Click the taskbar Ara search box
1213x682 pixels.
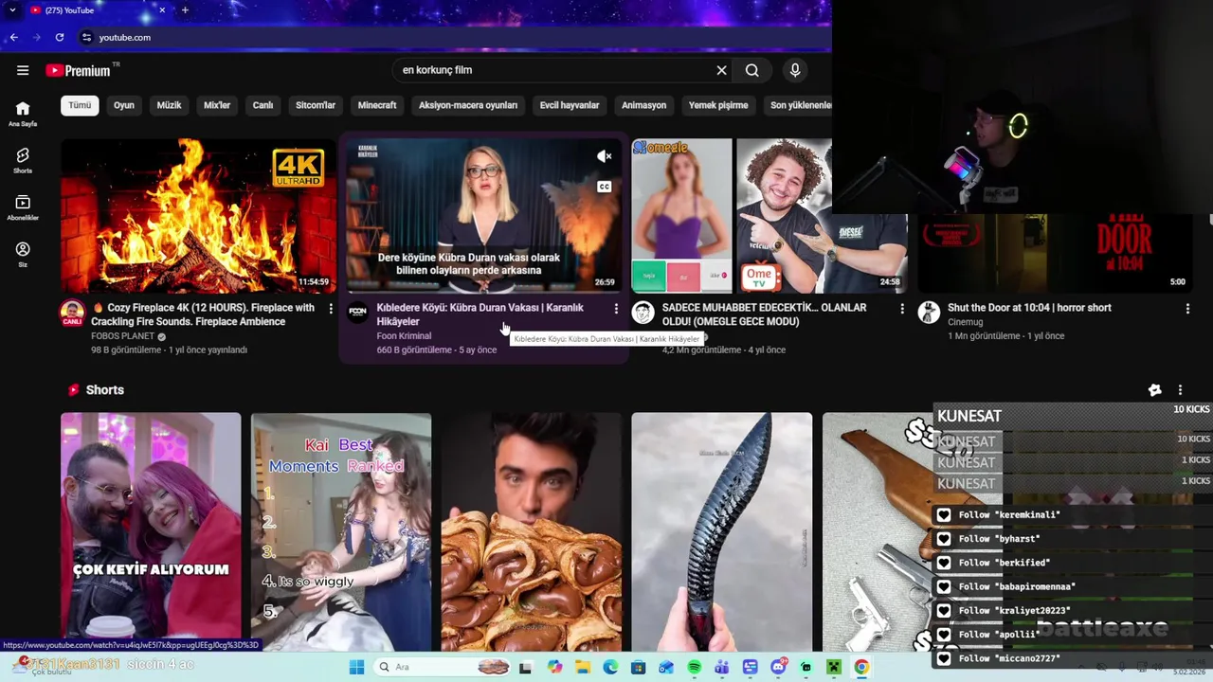444,667
